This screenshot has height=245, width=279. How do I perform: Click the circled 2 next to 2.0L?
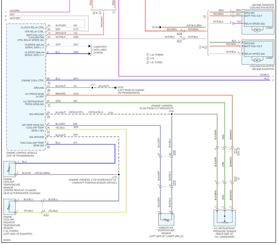pos(147,58)
